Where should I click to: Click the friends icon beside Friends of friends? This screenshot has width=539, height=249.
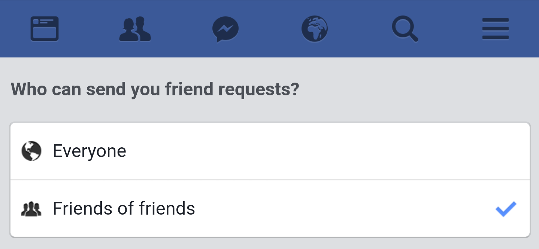(x=31, y=209)
